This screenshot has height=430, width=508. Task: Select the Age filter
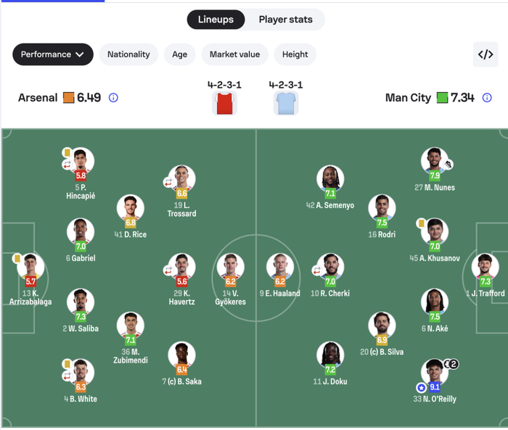(179, 54)
